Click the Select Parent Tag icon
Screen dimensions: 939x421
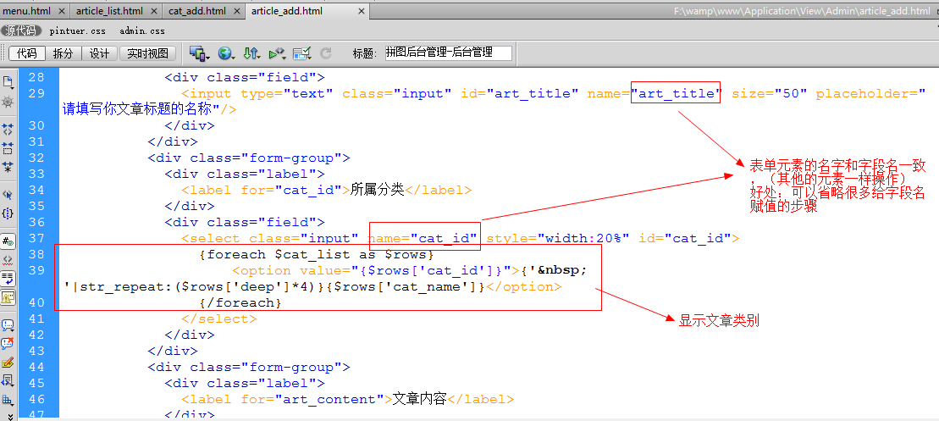pos(8,195)
